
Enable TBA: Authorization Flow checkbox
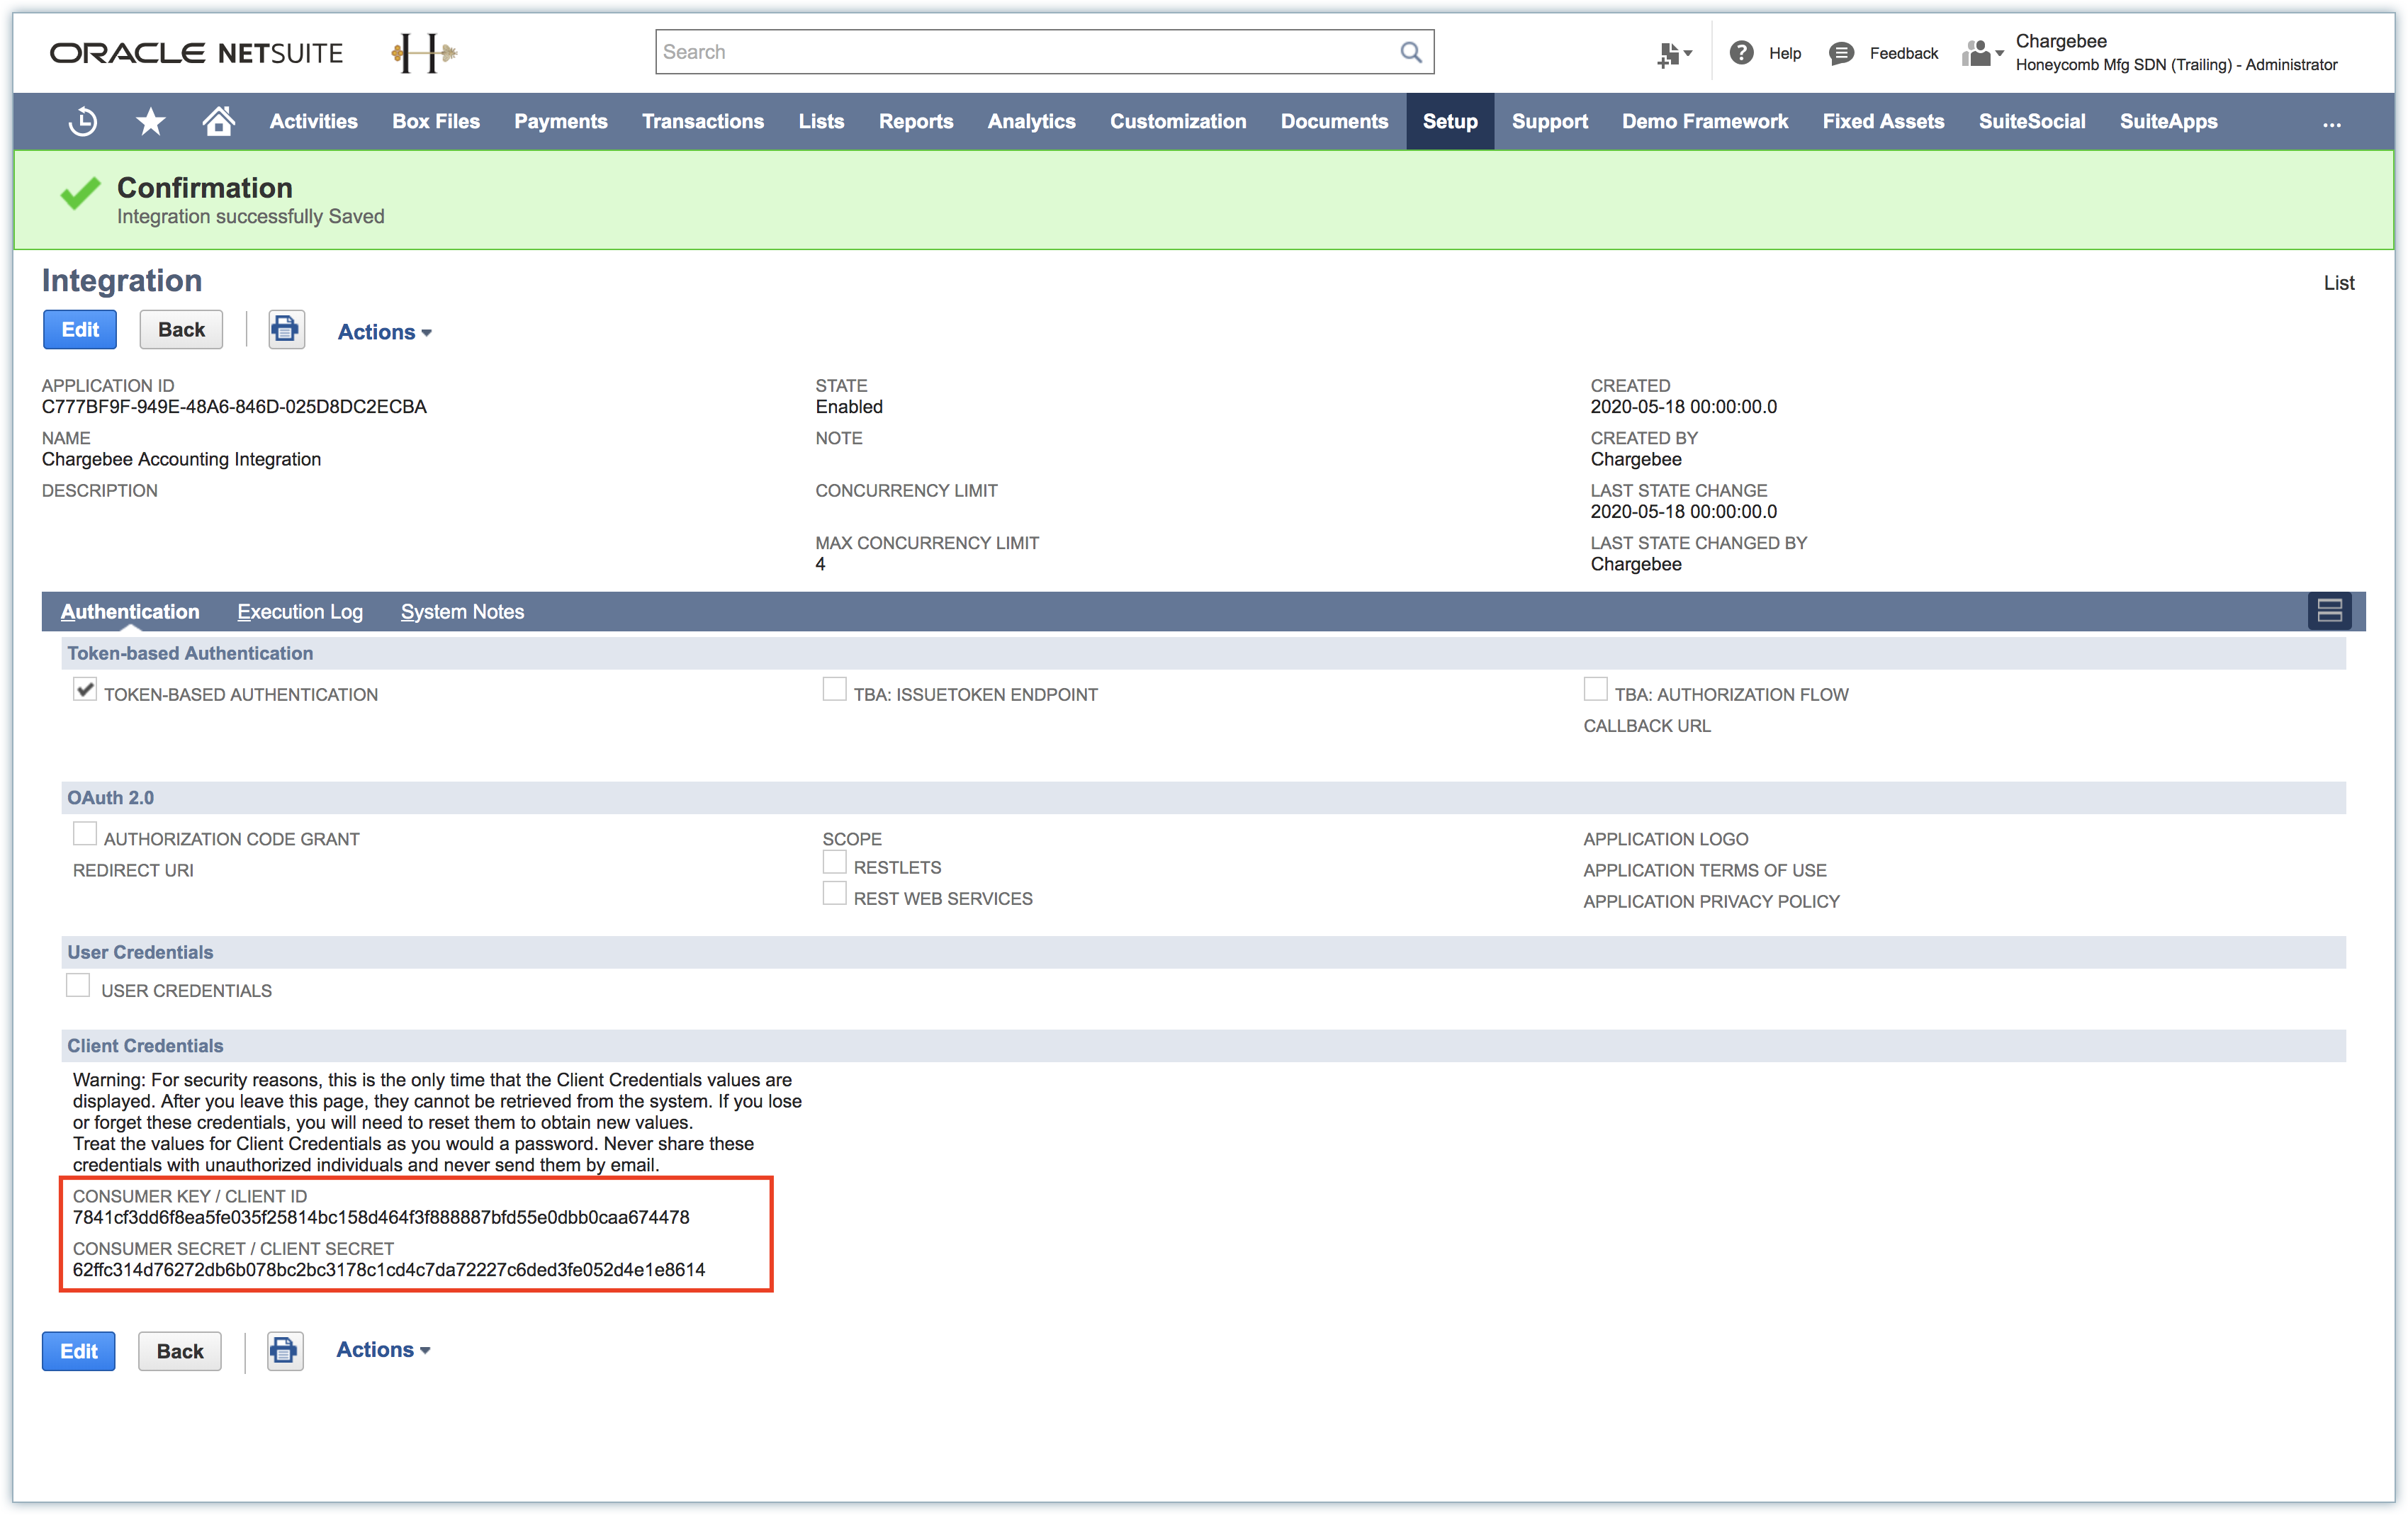(x=1595, y=690)
